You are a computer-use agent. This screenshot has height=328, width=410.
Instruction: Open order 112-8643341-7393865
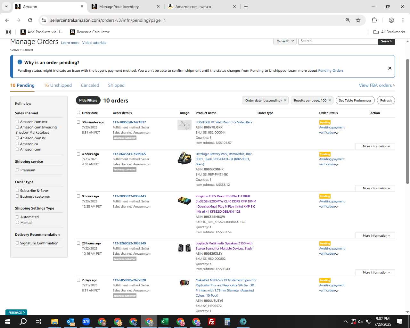coord(129,154)
